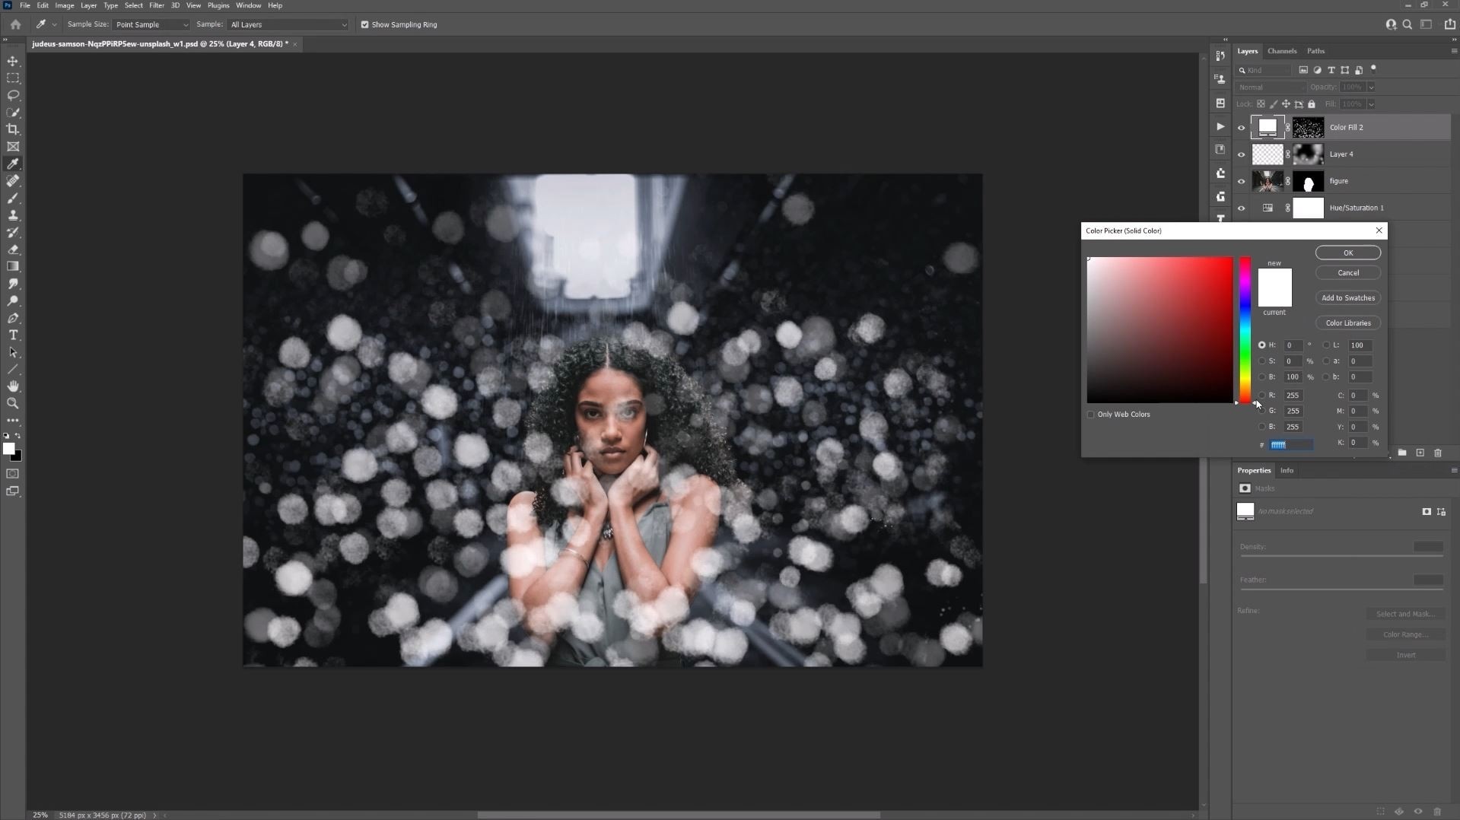Open the eyedropper tool preset dropdown arrow

[x=54, y=24]
